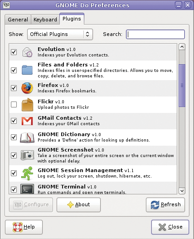Viewport: 194px width, 239px height.
Task: Uncheck the Files and Folders plugin
Action: [x=14, y=70]
